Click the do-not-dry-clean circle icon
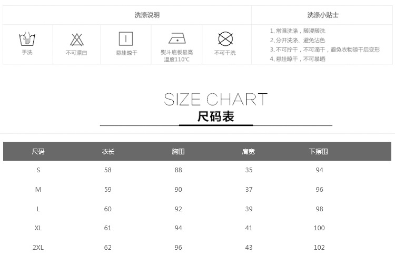395x274 pixels. [225, 39]
